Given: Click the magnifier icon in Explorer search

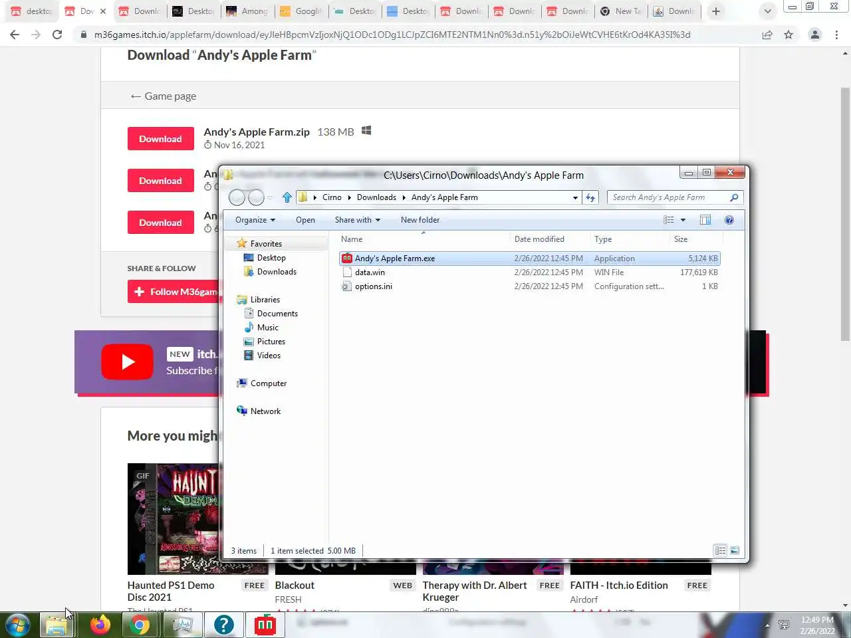Looking at the screenshot, I should click(x=734, y=197).
